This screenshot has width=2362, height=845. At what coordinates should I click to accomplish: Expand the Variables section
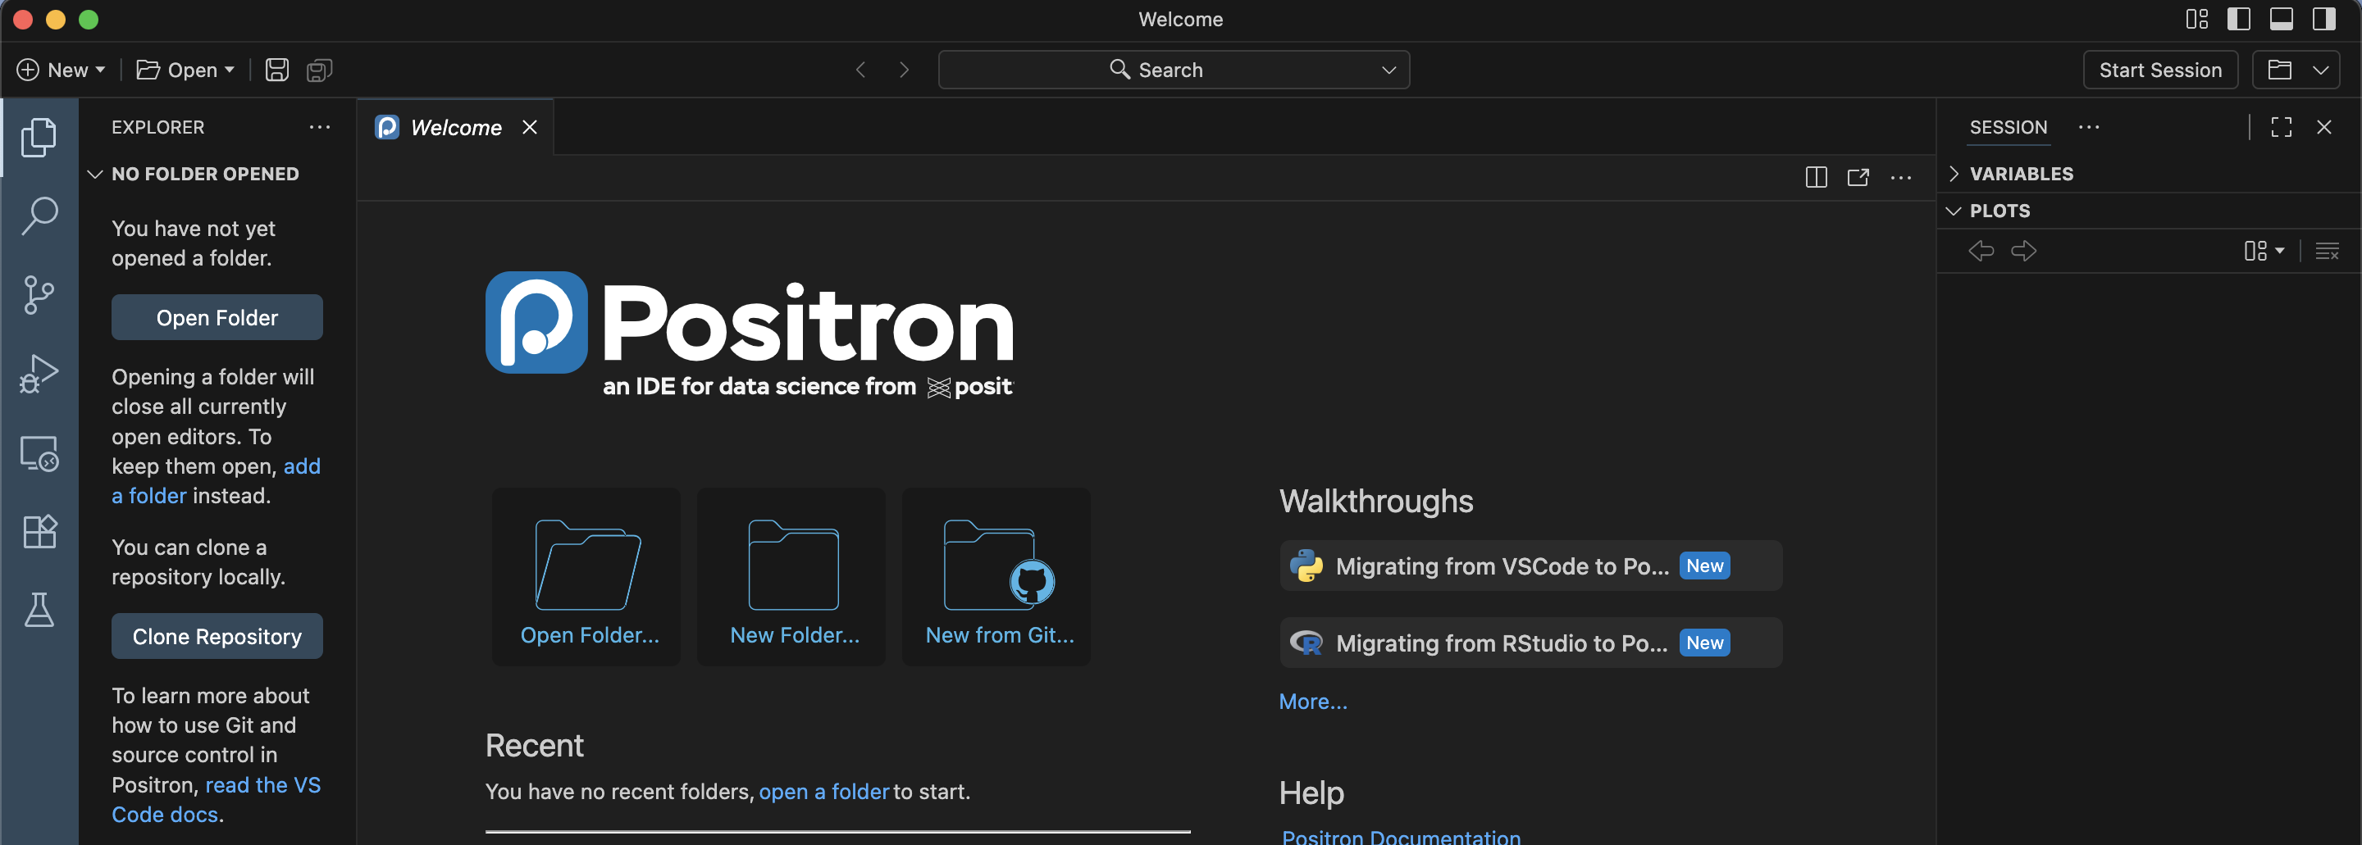click(x=1954, y=173)
